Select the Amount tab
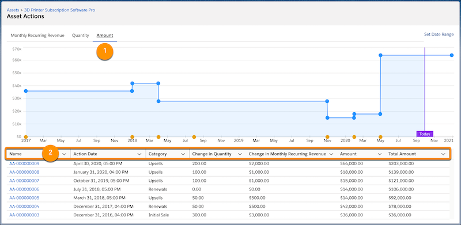The image size is (461, 225). click(x=105, y=35)
